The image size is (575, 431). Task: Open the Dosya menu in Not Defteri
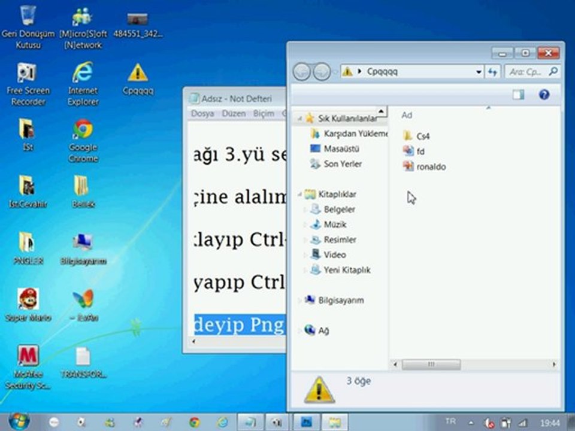tap(202, 114)
